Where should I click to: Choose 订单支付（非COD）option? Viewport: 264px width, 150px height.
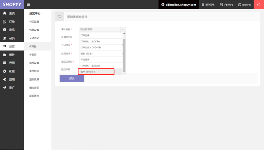pos(101,41)
